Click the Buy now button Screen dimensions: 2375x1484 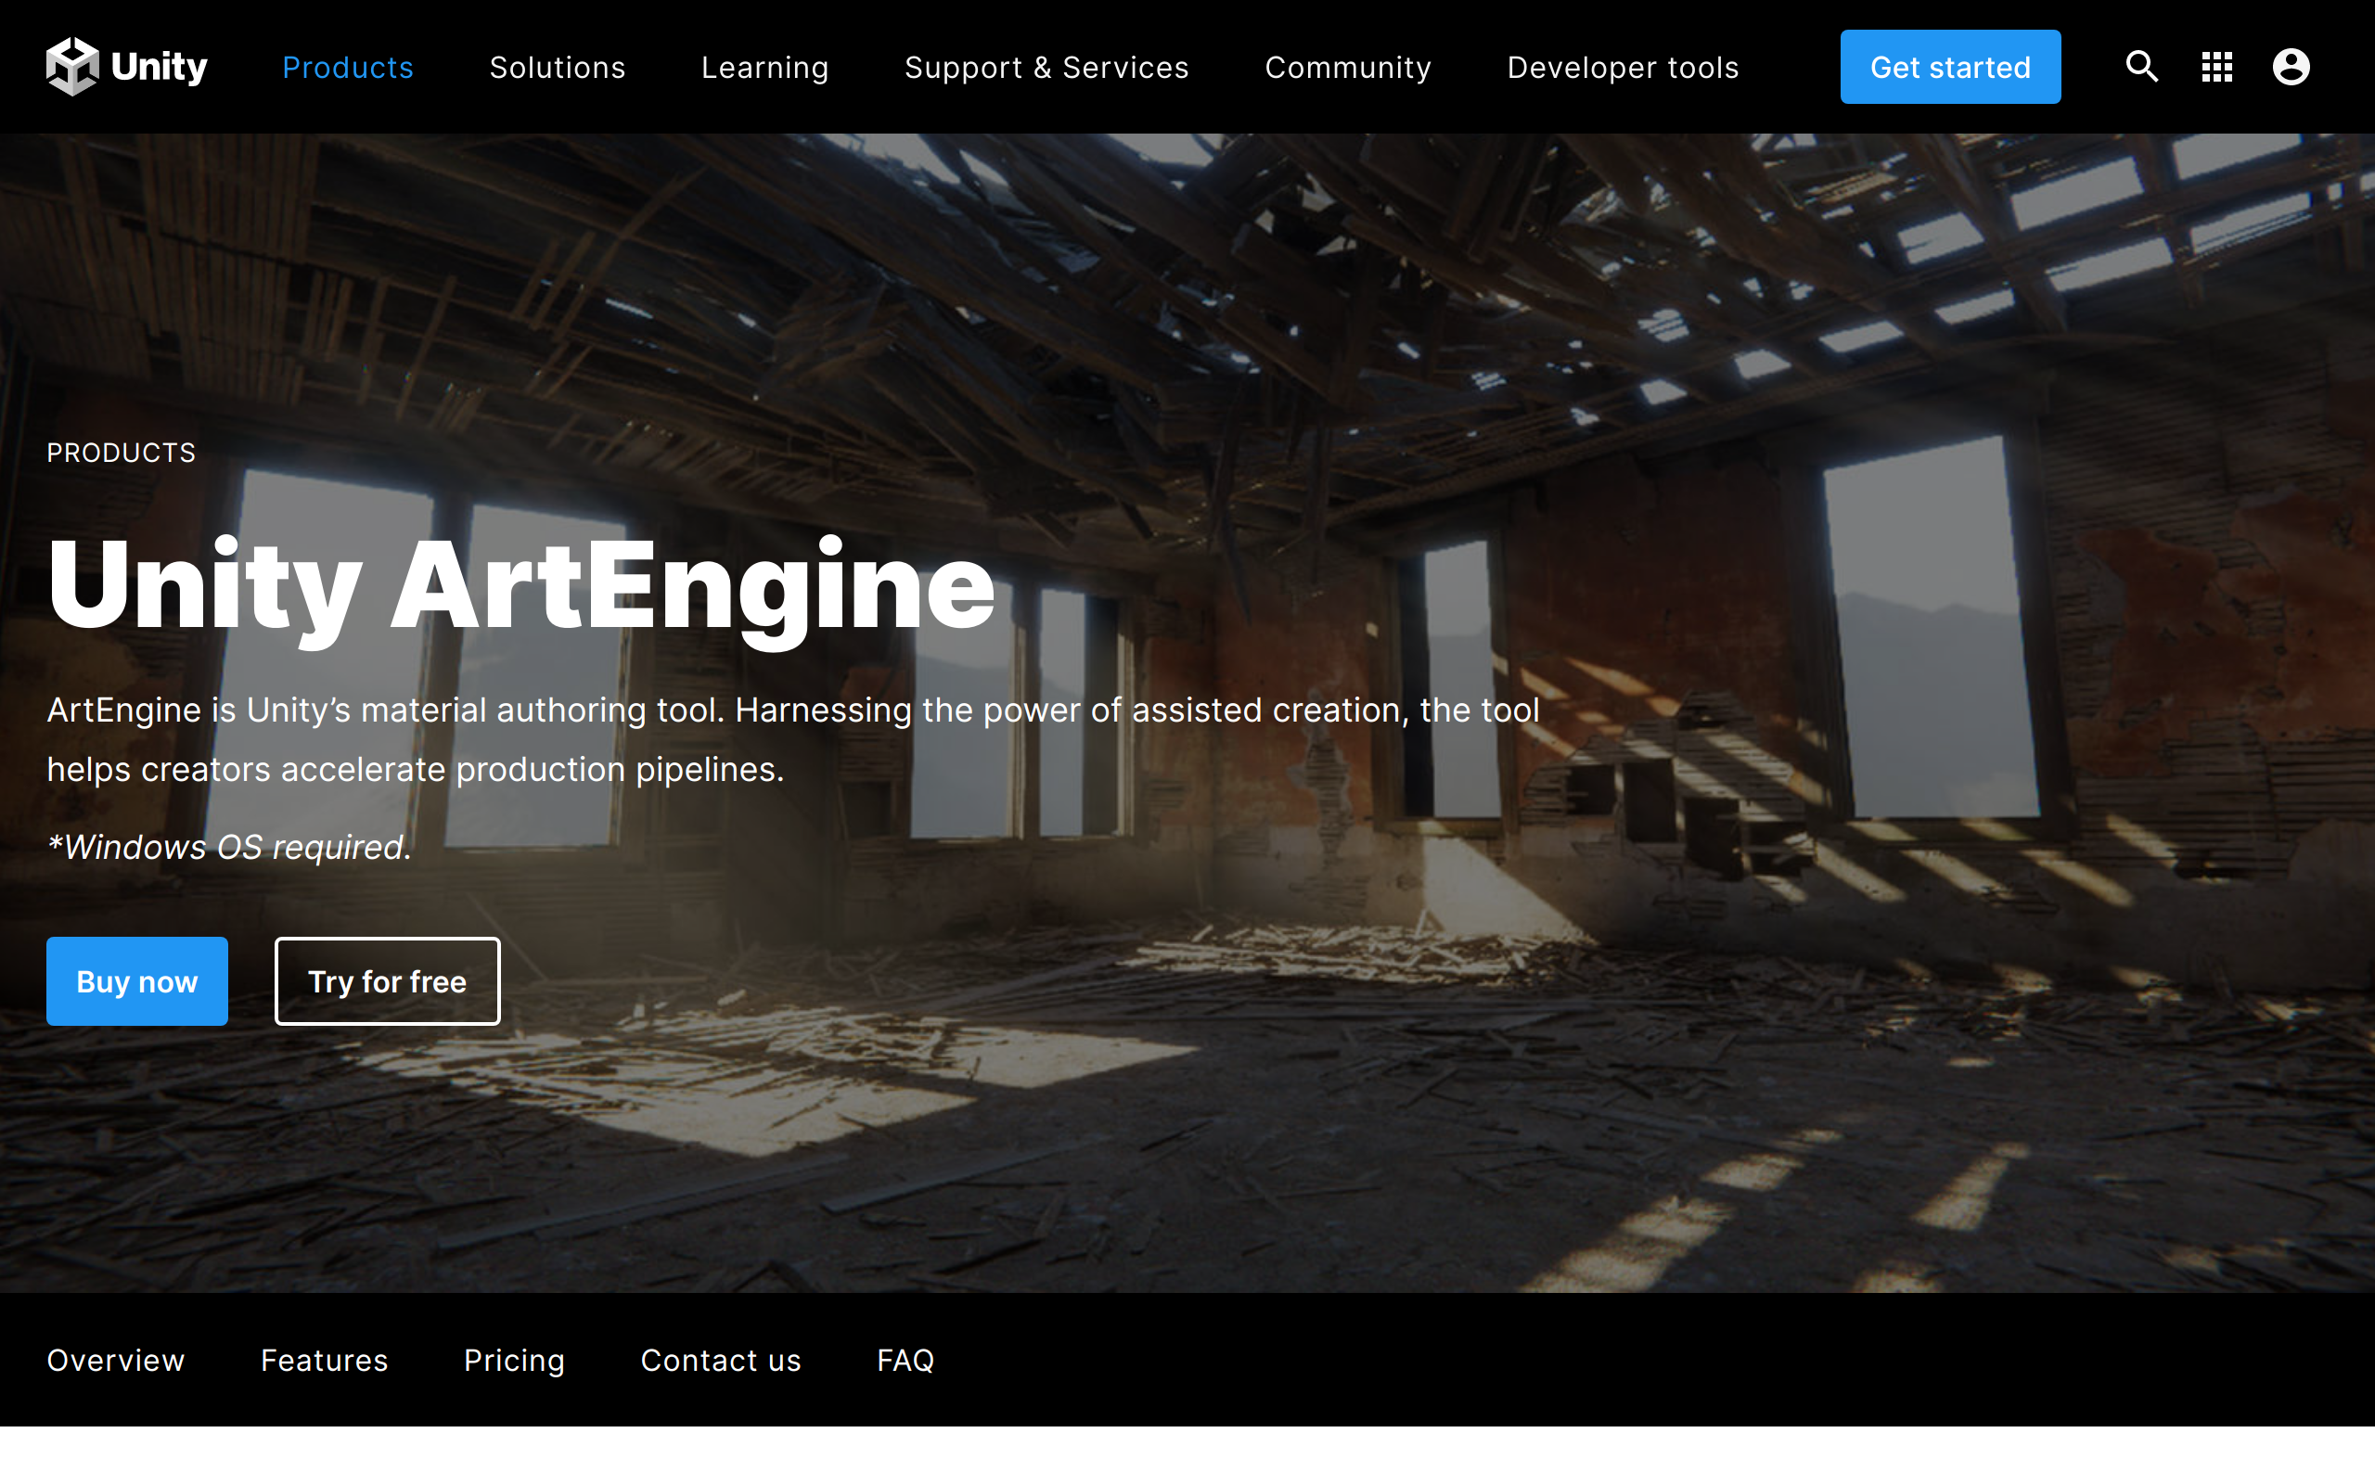137,980
